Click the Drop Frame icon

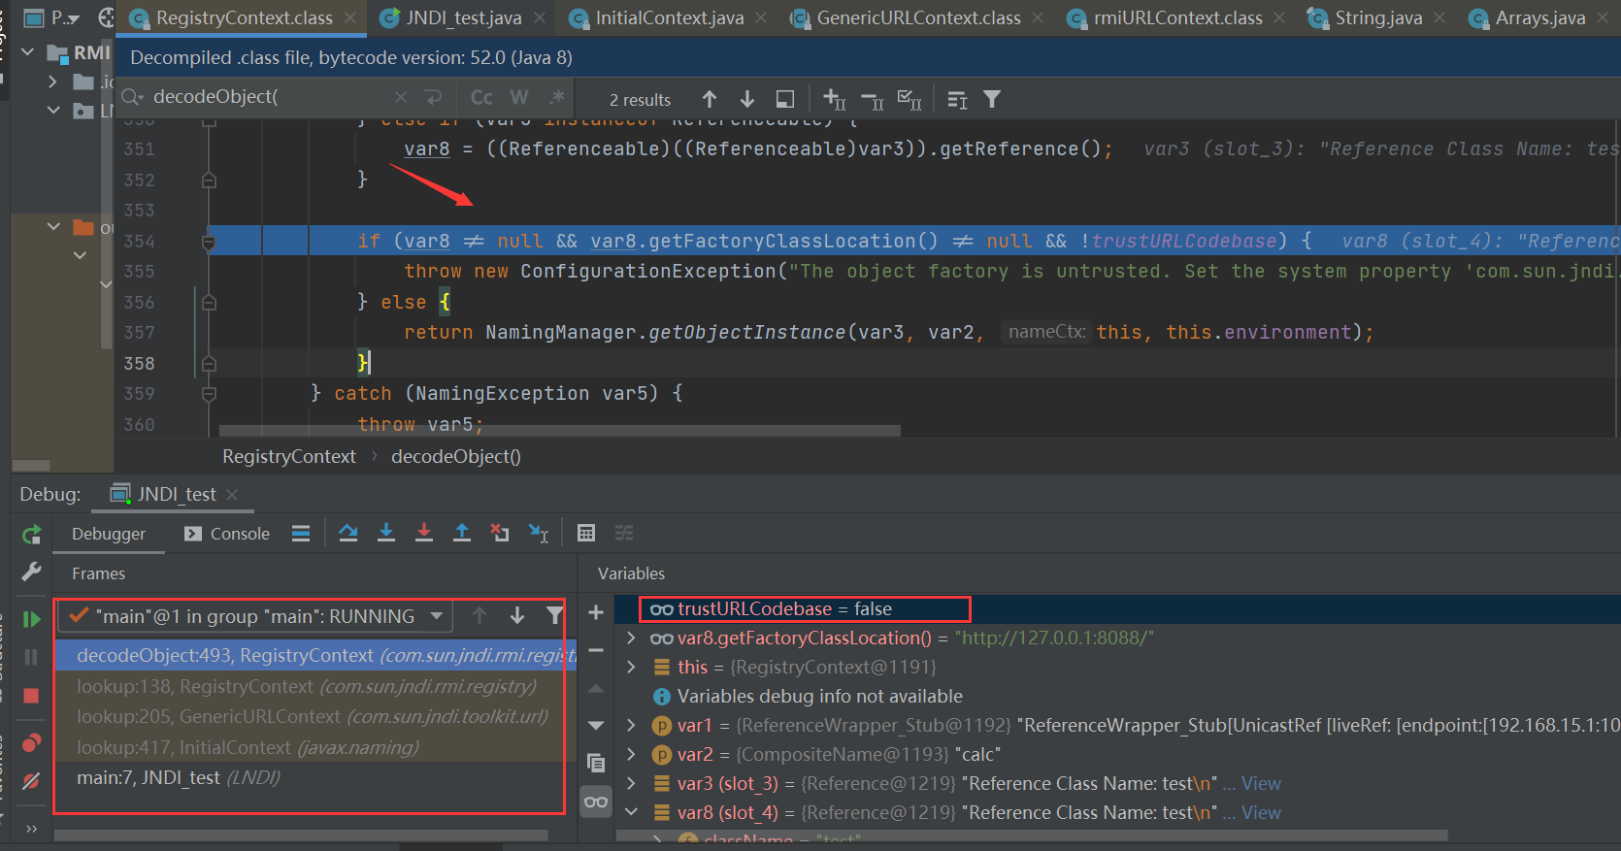click(500, 533)
